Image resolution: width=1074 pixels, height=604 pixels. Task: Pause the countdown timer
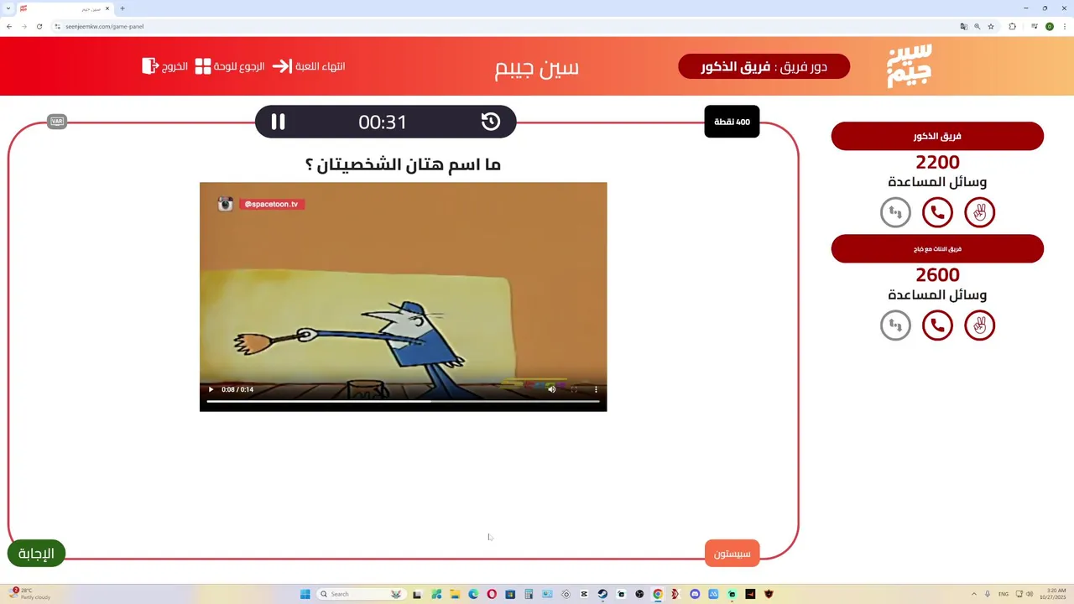tap(278, 122)
